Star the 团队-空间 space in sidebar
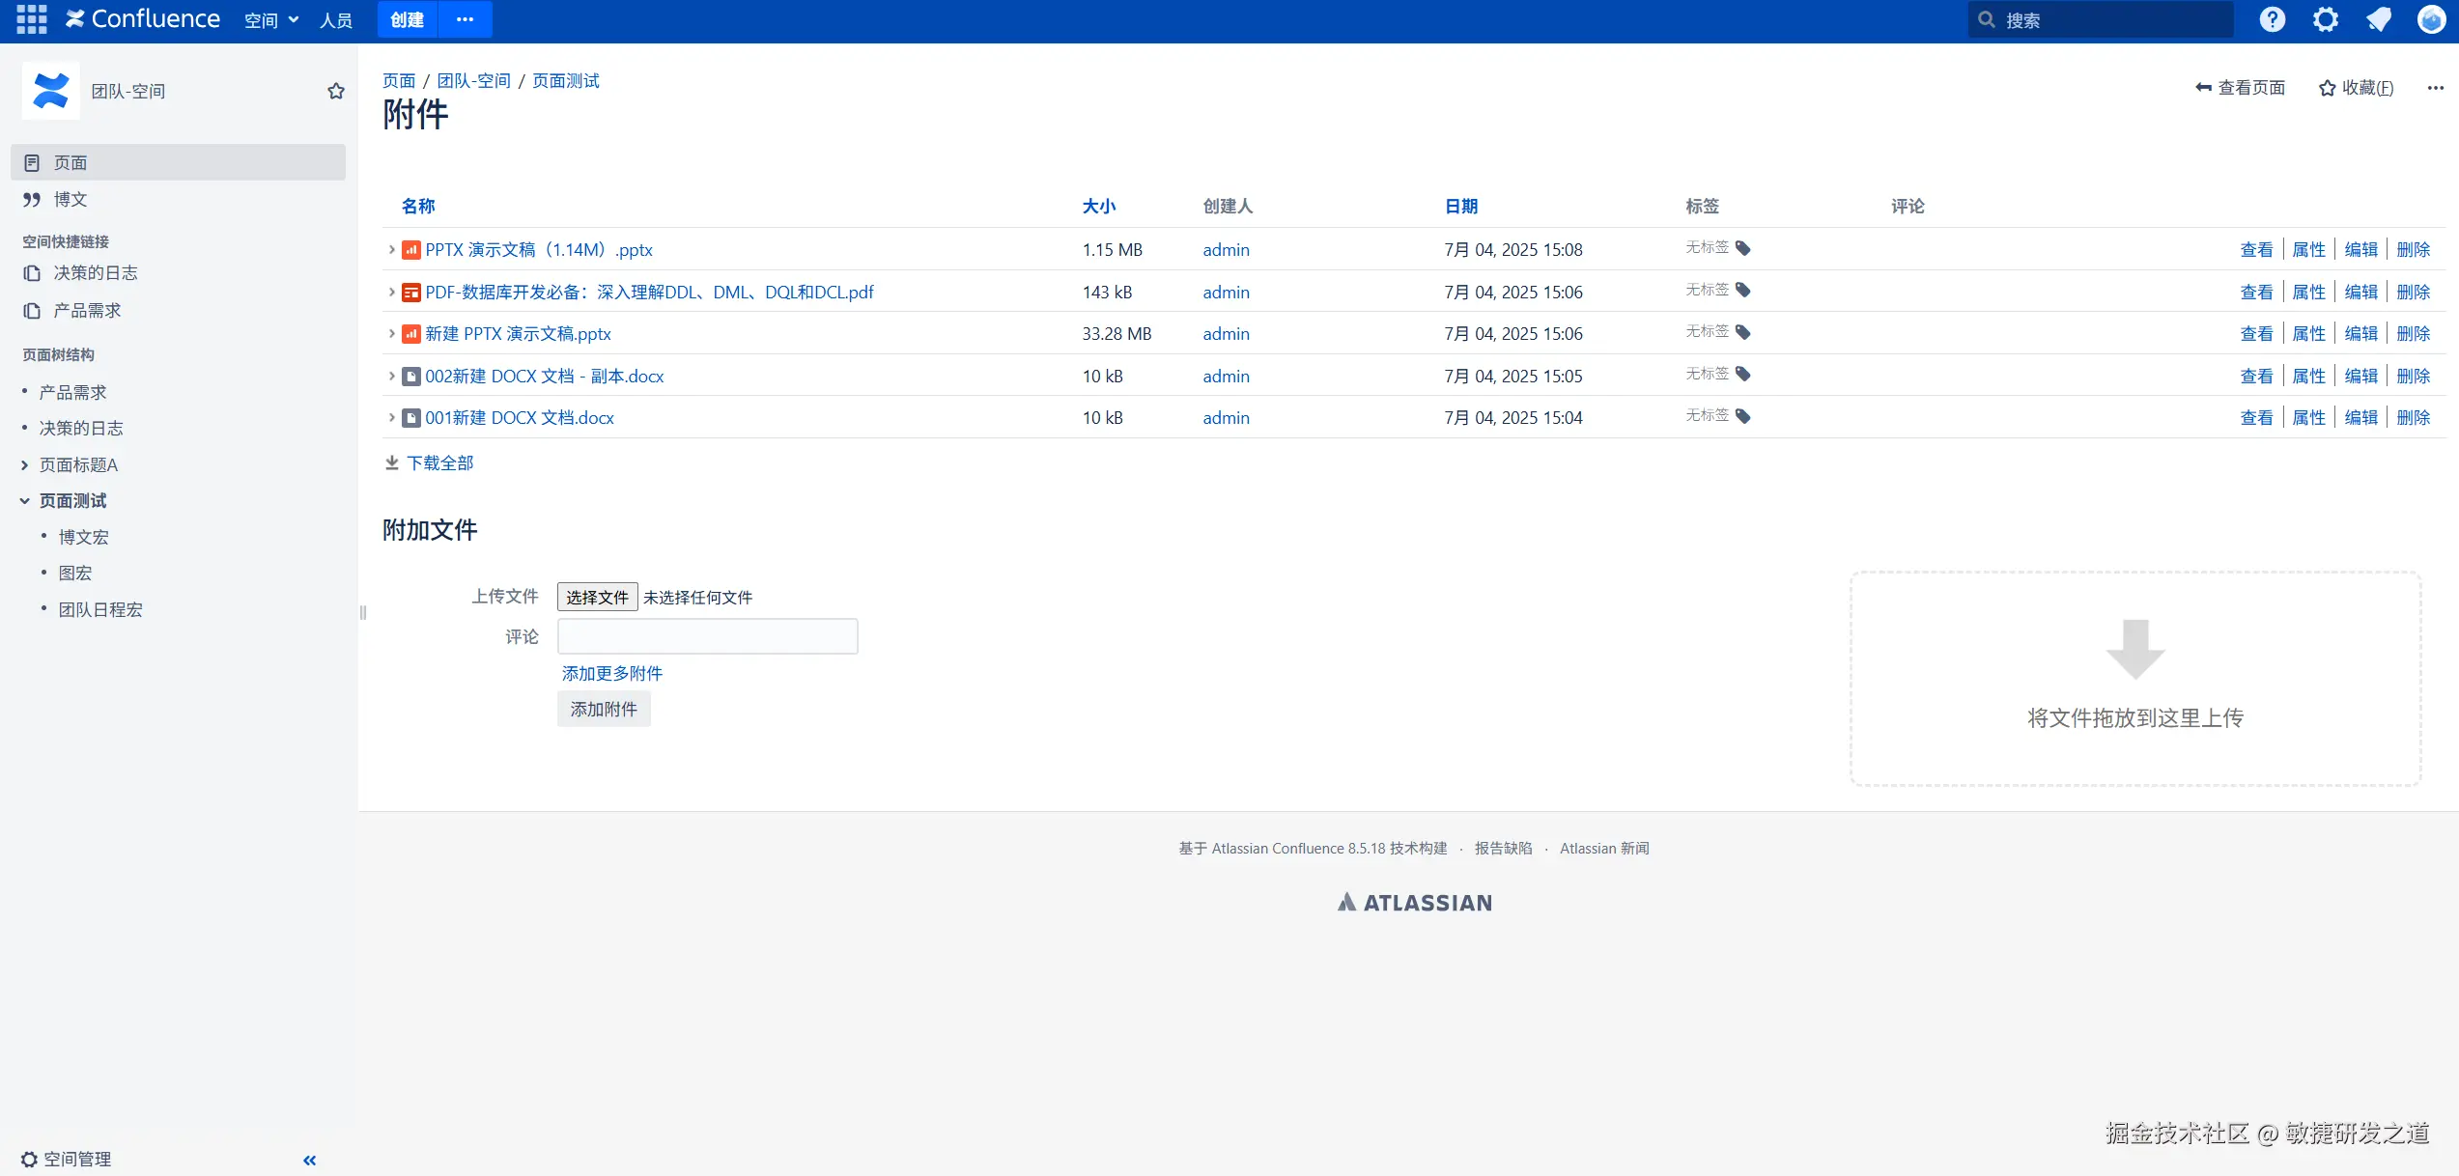Screen dimensions: 2459x1176 [x=335, y=91]
